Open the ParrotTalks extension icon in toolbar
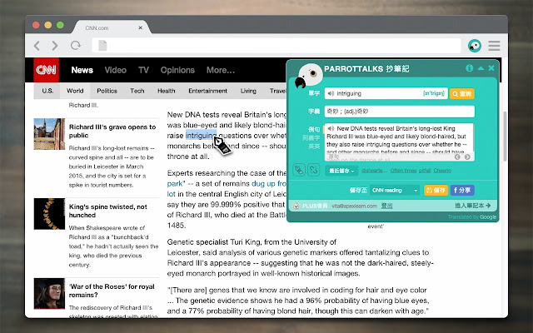 tap(475, 46)
